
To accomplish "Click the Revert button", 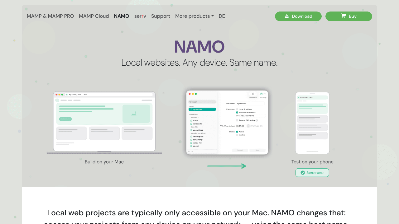I will tap(240, 150).
